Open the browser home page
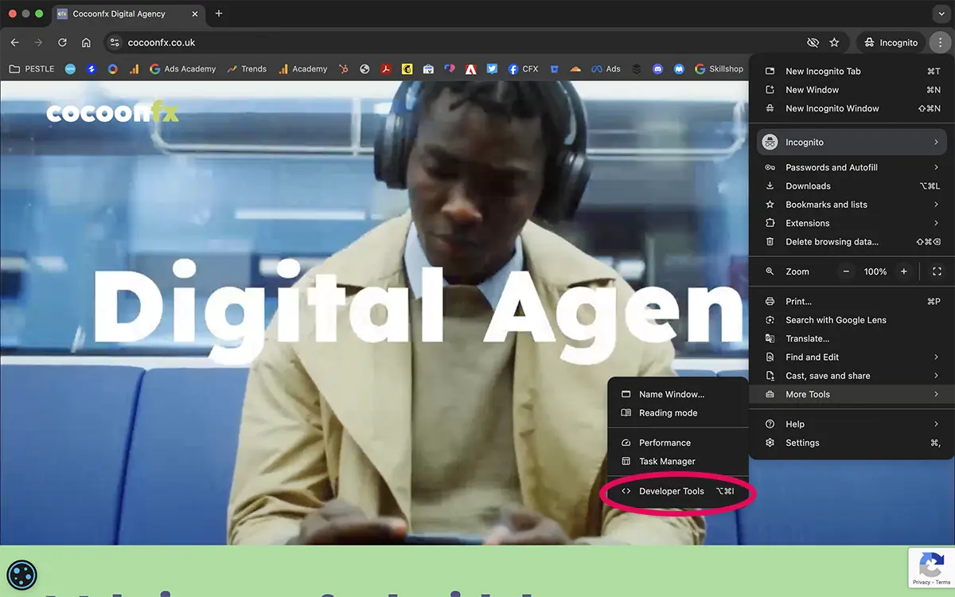 pos(86,41)
